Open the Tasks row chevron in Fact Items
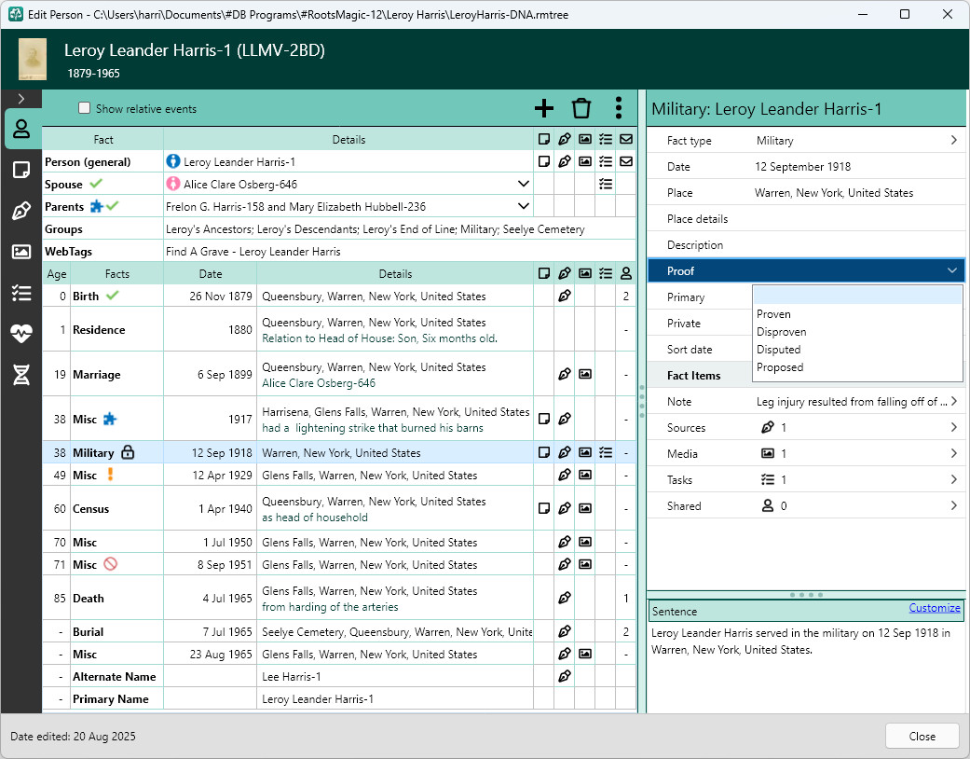Viewport: 970px width, 759px height. point(953,479)
